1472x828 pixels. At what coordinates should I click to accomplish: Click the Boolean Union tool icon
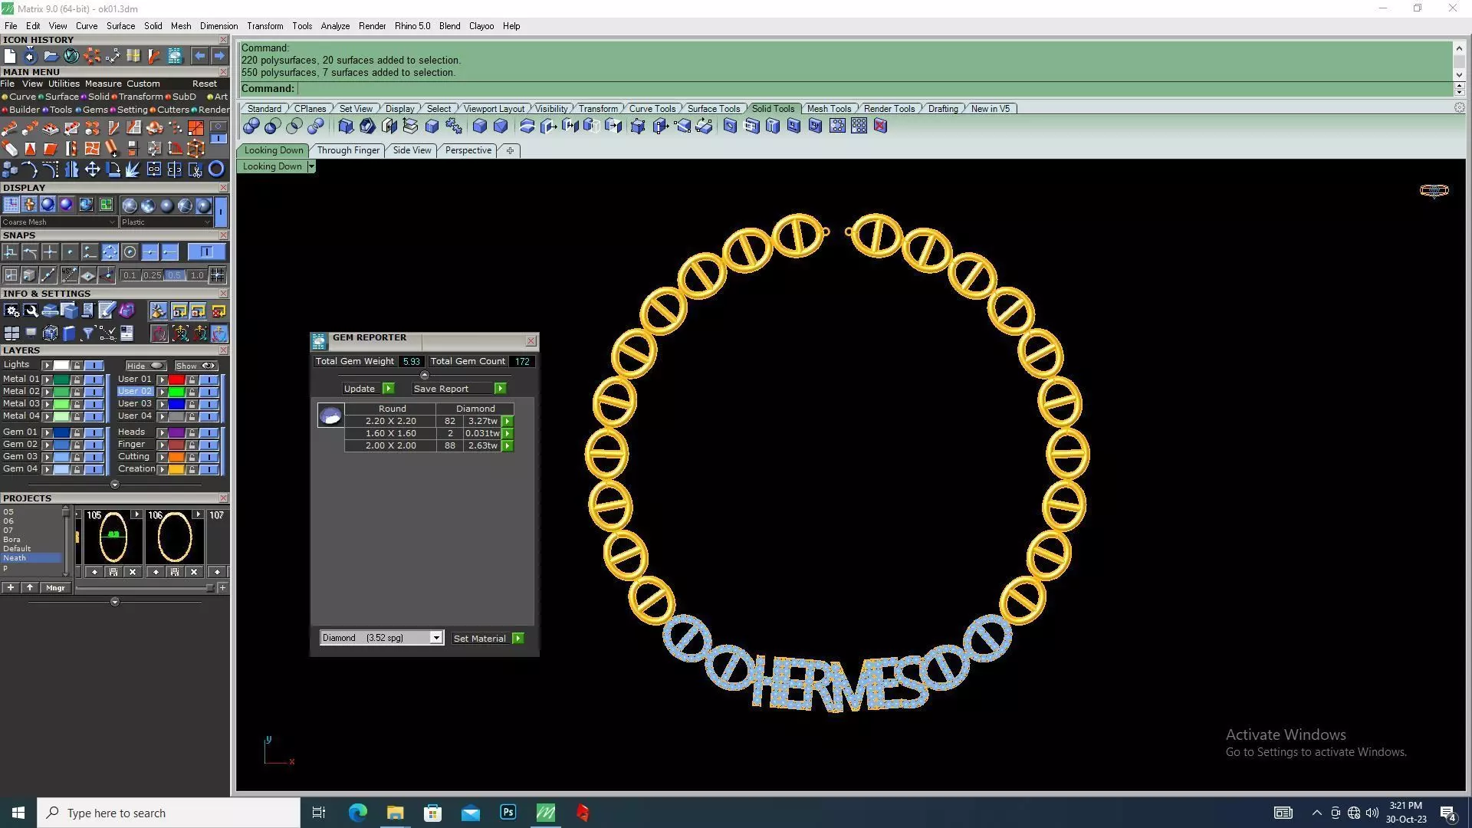[251, 127]
